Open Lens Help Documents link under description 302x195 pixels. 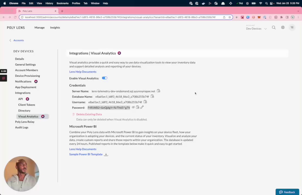pos(83,71)
